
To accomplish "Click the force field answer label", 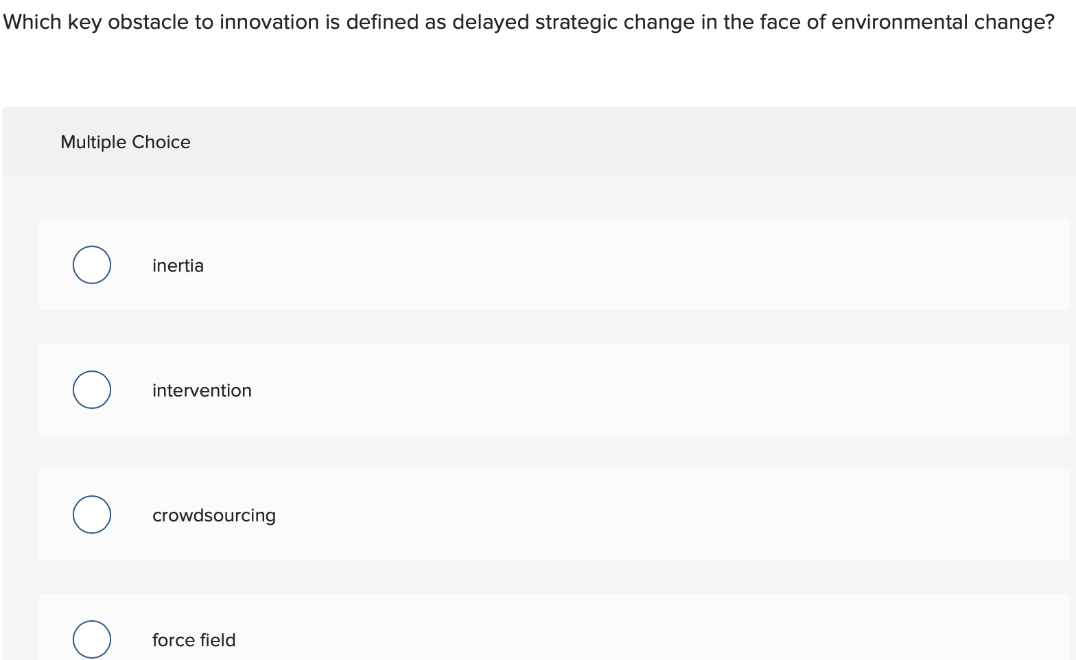I will click(x=194, y=640).
